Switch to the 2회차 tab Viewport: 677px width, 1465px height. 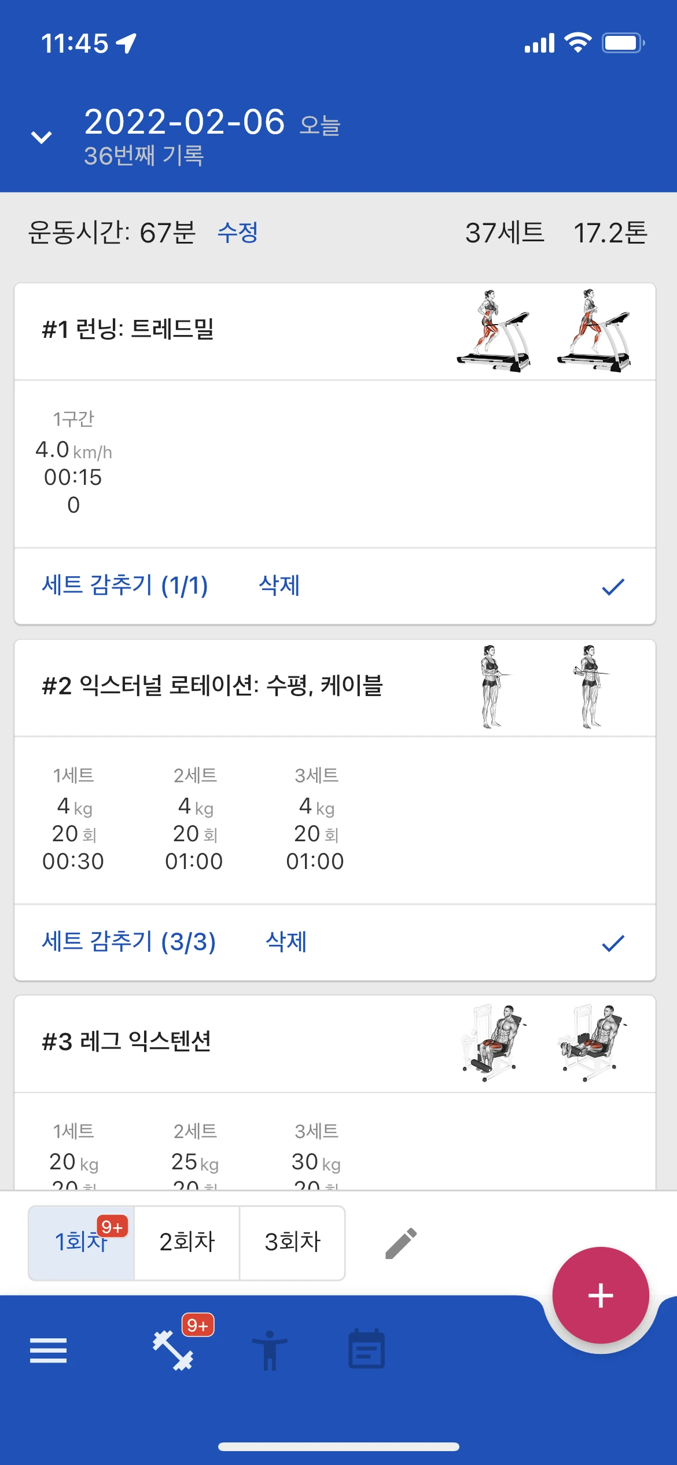point(187,1242)
